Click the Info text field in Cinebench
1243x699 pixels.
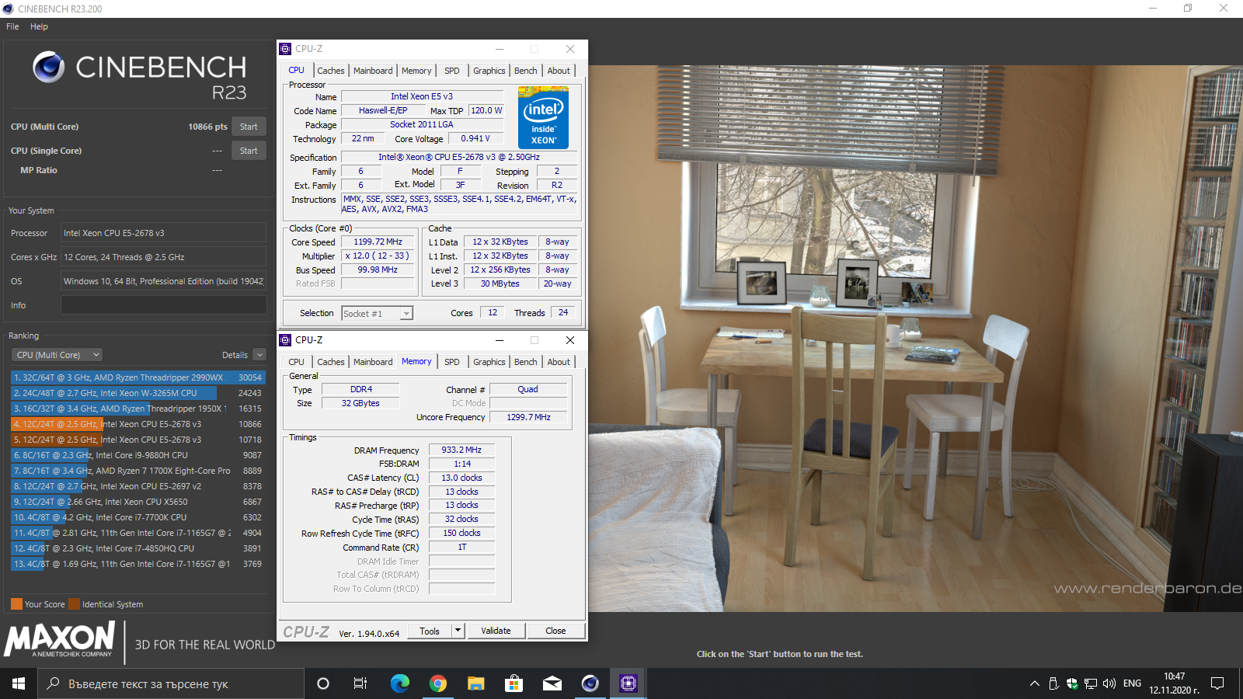pyautogui.click(x=164, y=305)
